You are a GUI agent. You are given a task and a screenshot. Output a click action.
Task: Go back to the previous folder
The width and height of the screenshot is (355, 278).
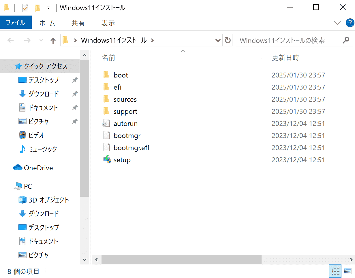[x=11, y=40]
